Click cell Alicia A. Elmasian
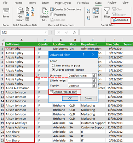This screenshot has height=143, width=133. [x=22, y=88]
